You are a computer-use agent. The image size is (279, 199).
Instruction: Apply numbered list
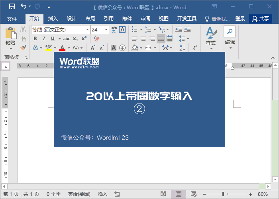coord(148,29)
